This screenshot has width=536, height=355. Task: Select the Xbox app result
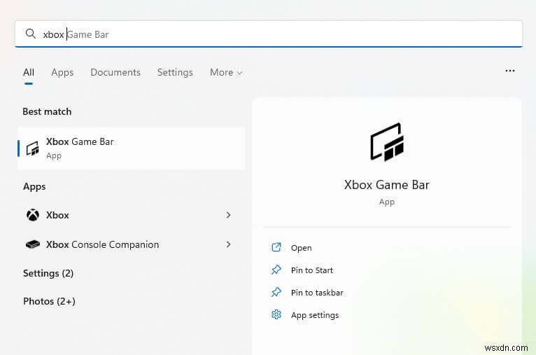click(132, 215)
